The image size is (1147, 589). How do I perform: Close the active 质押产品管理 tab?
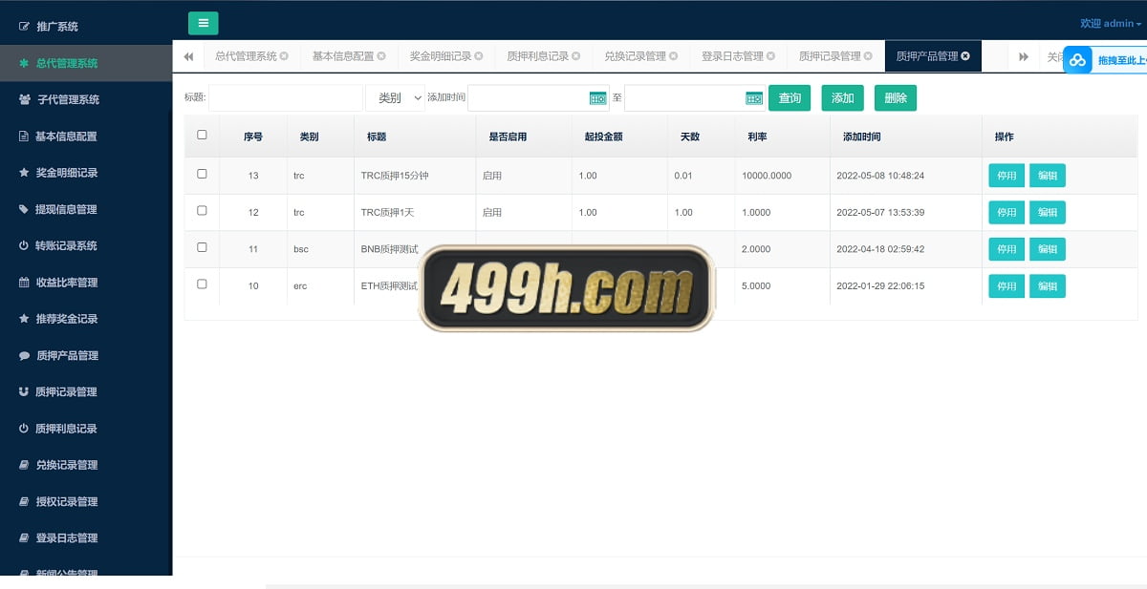pos(965,56)
